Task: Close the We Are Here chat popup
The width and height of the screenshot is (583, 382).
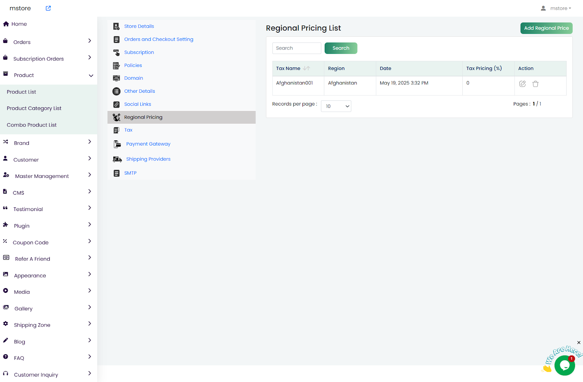Action: pos(579,343)
